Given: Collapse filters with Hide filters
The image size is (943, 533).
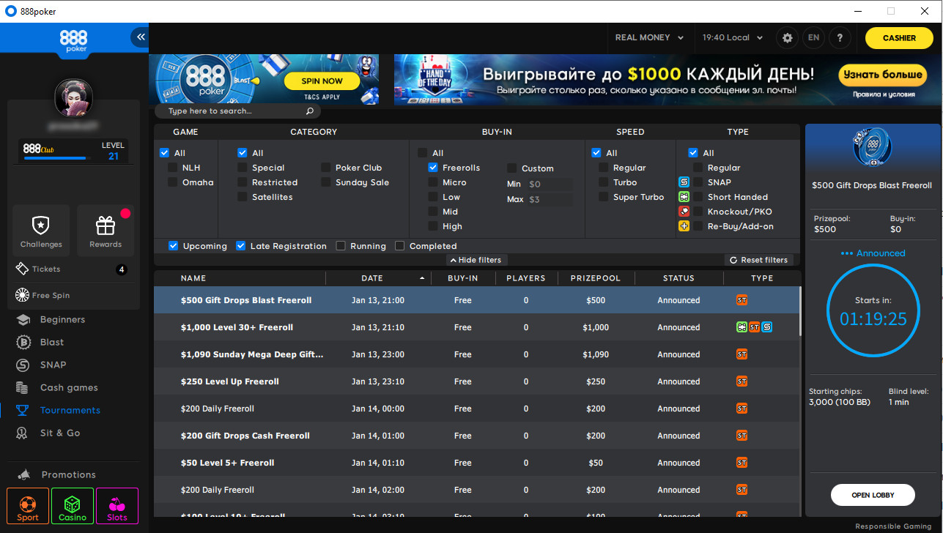Looking at the screenshot, I should [x=476, y=260].
